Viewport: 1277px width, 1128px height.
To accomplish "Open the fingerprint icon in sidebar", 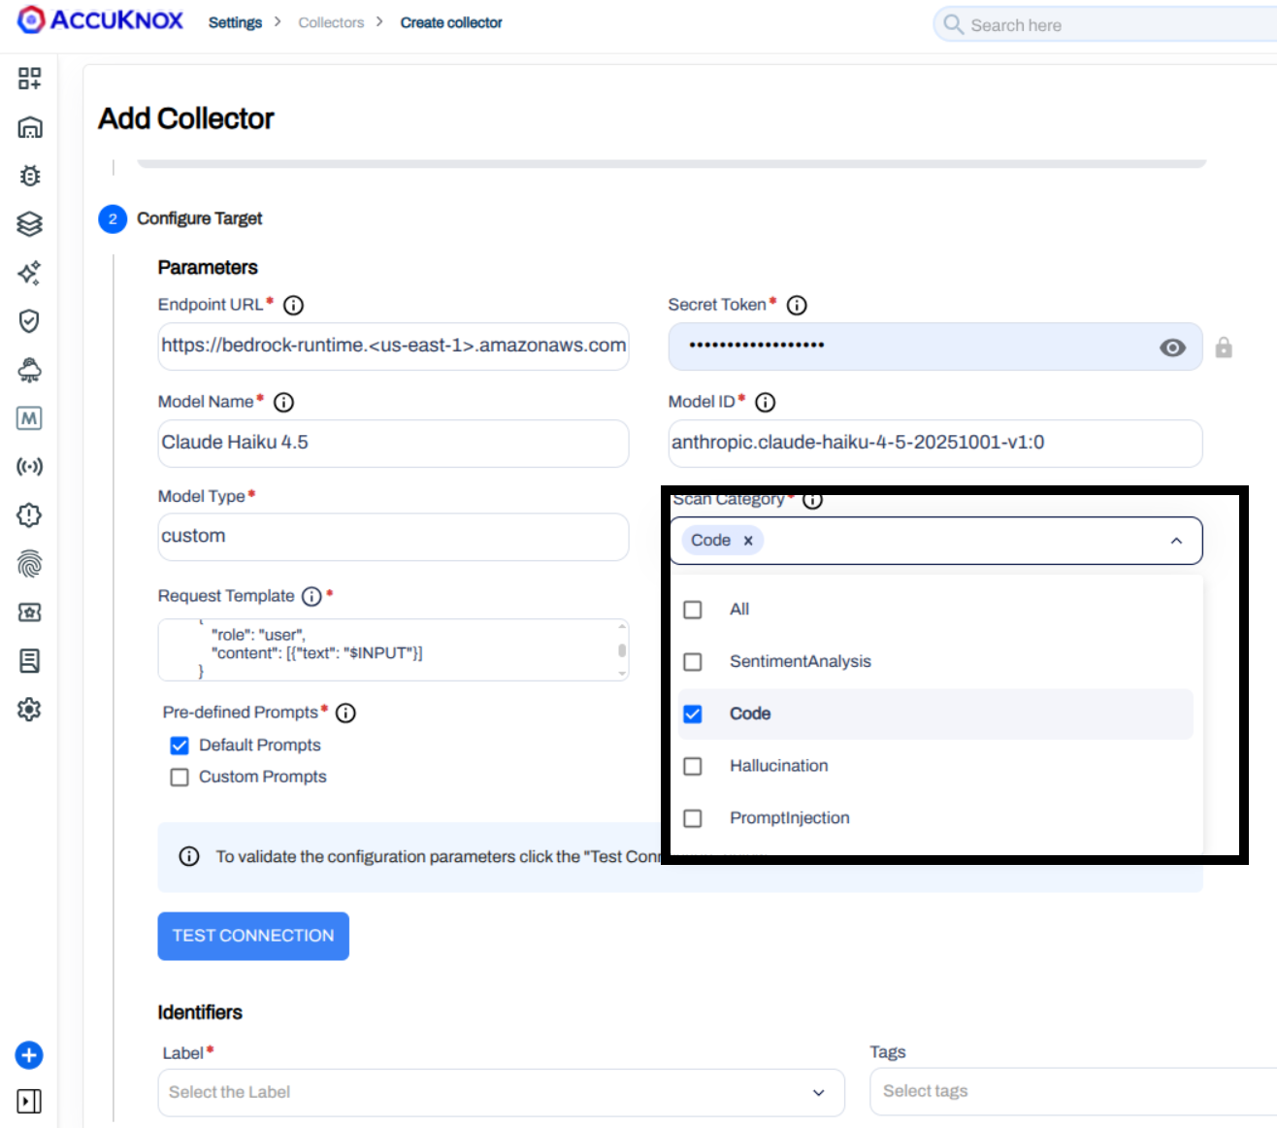I will point(29,564).
